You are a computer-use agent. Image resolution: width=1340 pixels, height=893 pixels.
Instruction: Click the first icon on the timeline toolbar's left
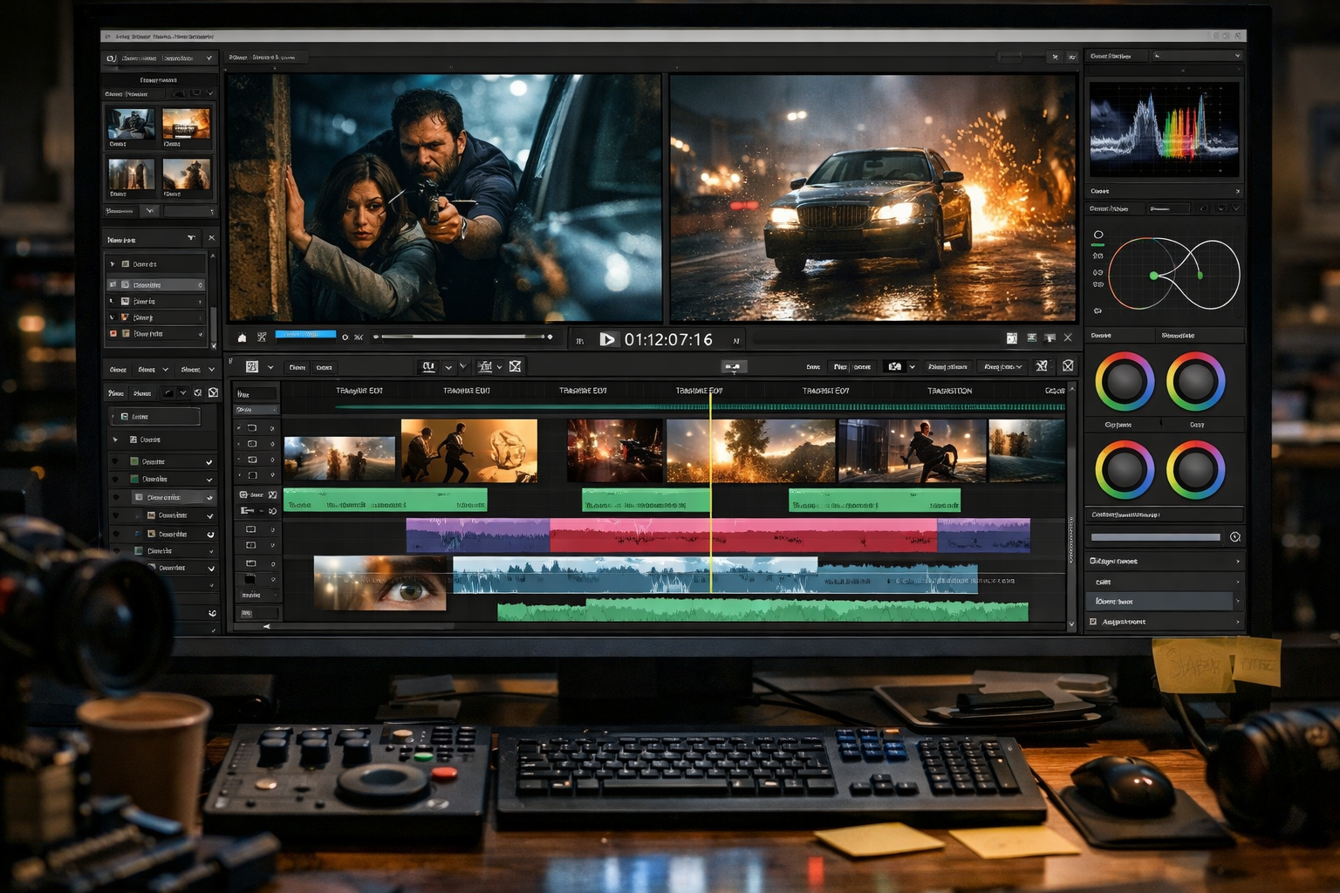252,367
